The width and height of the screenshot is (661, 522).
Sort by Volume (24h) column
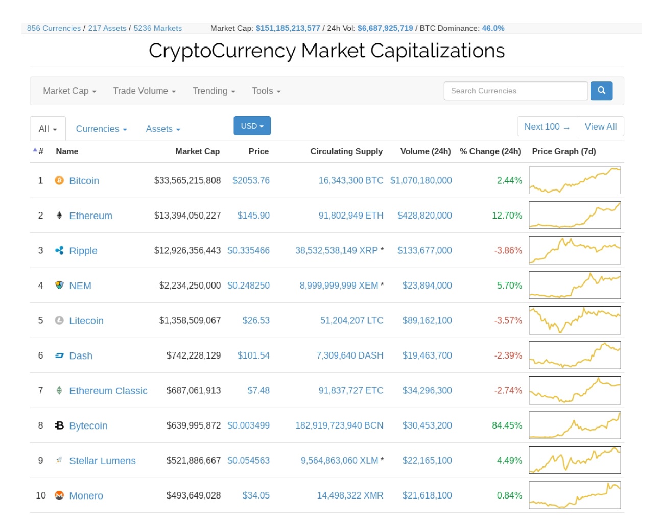[426, 151]
